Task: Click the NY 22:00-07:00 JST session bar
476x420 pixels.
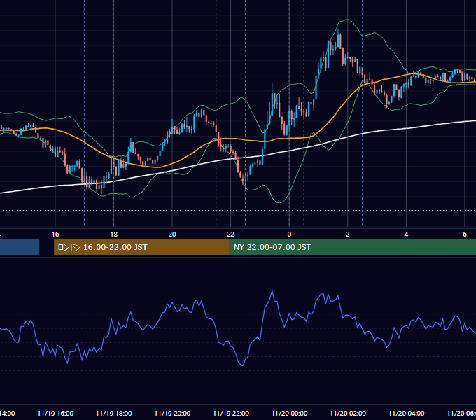Action: coord(352,247)
